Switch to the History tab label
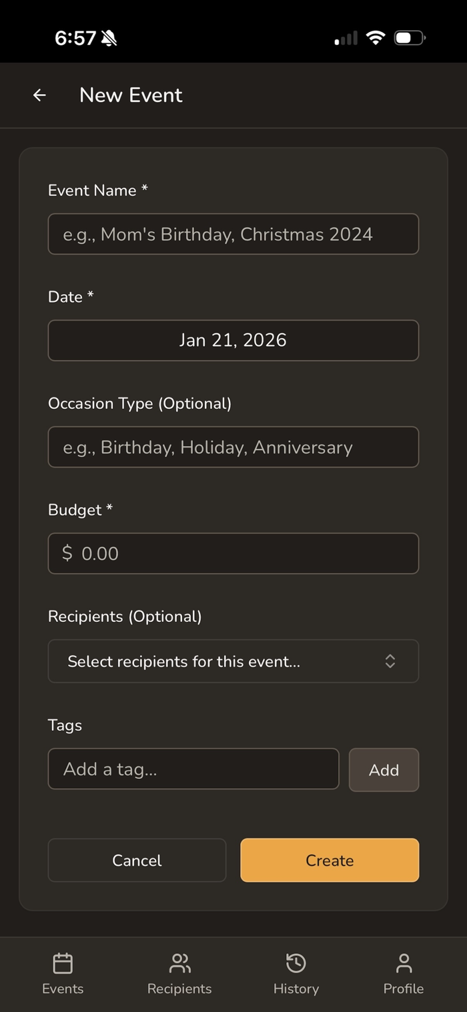The image size is (467, 1012). coord(296,989)
